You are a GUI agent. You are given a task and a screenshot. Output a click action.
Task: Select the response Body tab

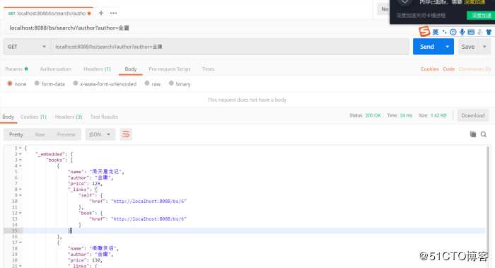tap(8, 117)
